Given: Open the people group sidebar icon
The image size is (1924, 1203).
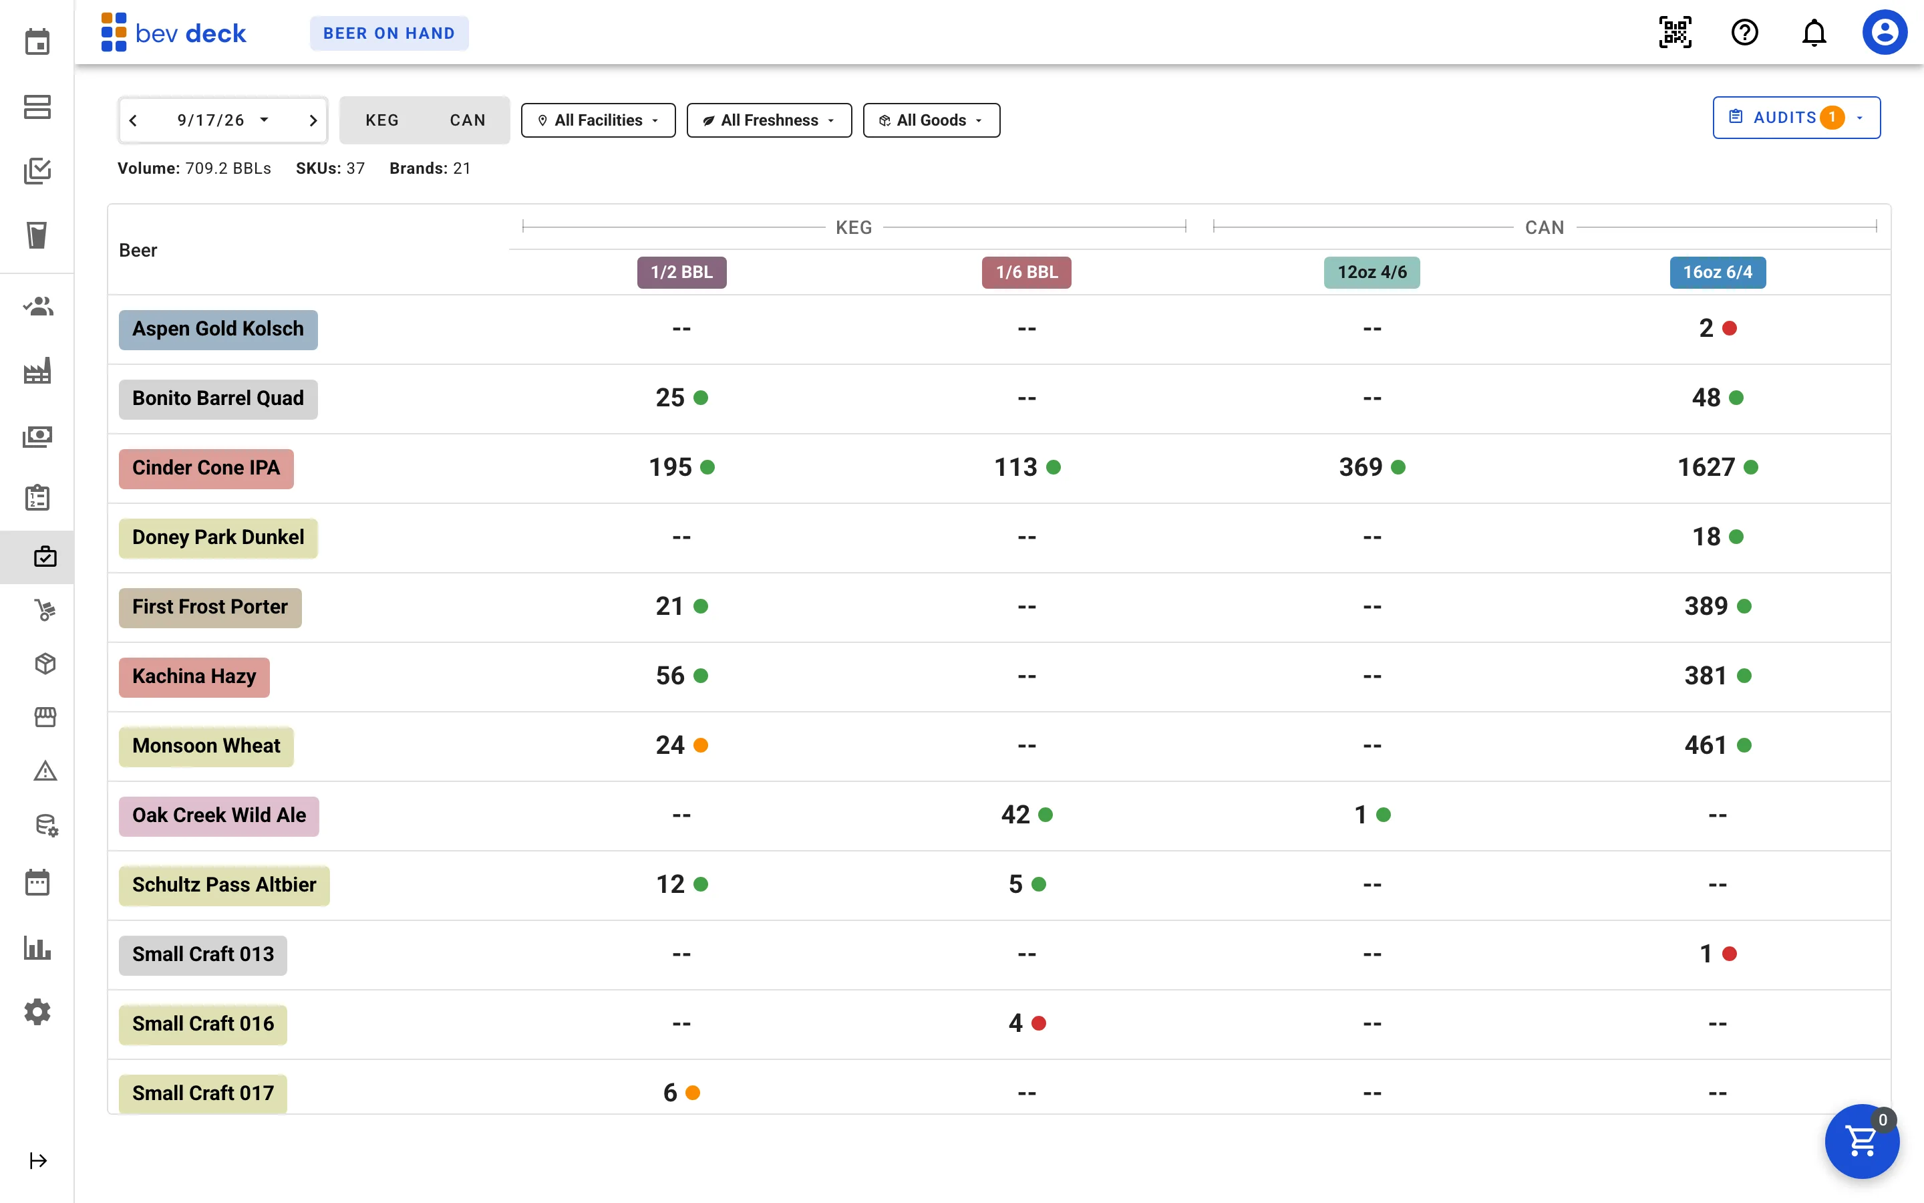Looking at the screenshot, I should (37, 306).
